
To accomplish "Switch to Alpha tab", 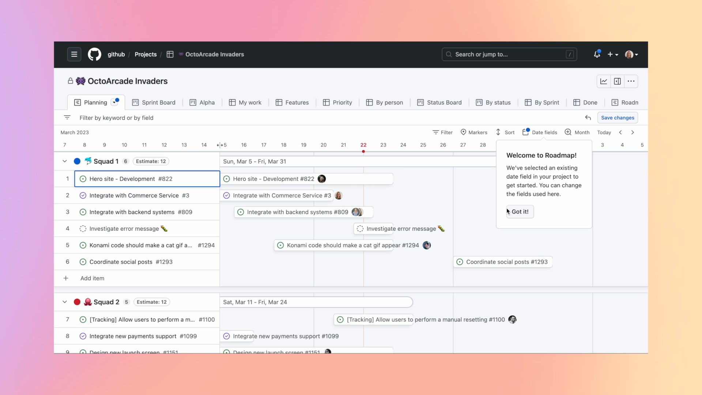I will [202, 102].
